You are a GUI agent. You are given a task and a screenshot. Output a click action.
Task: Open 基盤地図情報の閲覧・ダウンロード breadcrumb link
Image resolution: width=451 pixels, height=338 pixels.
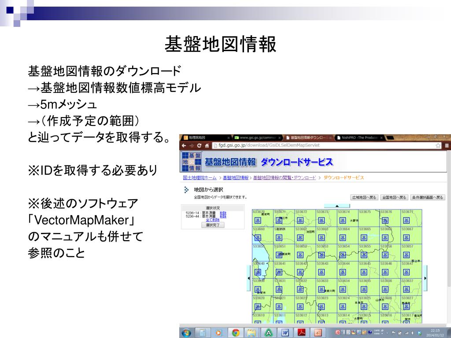(x=285, y=178)
